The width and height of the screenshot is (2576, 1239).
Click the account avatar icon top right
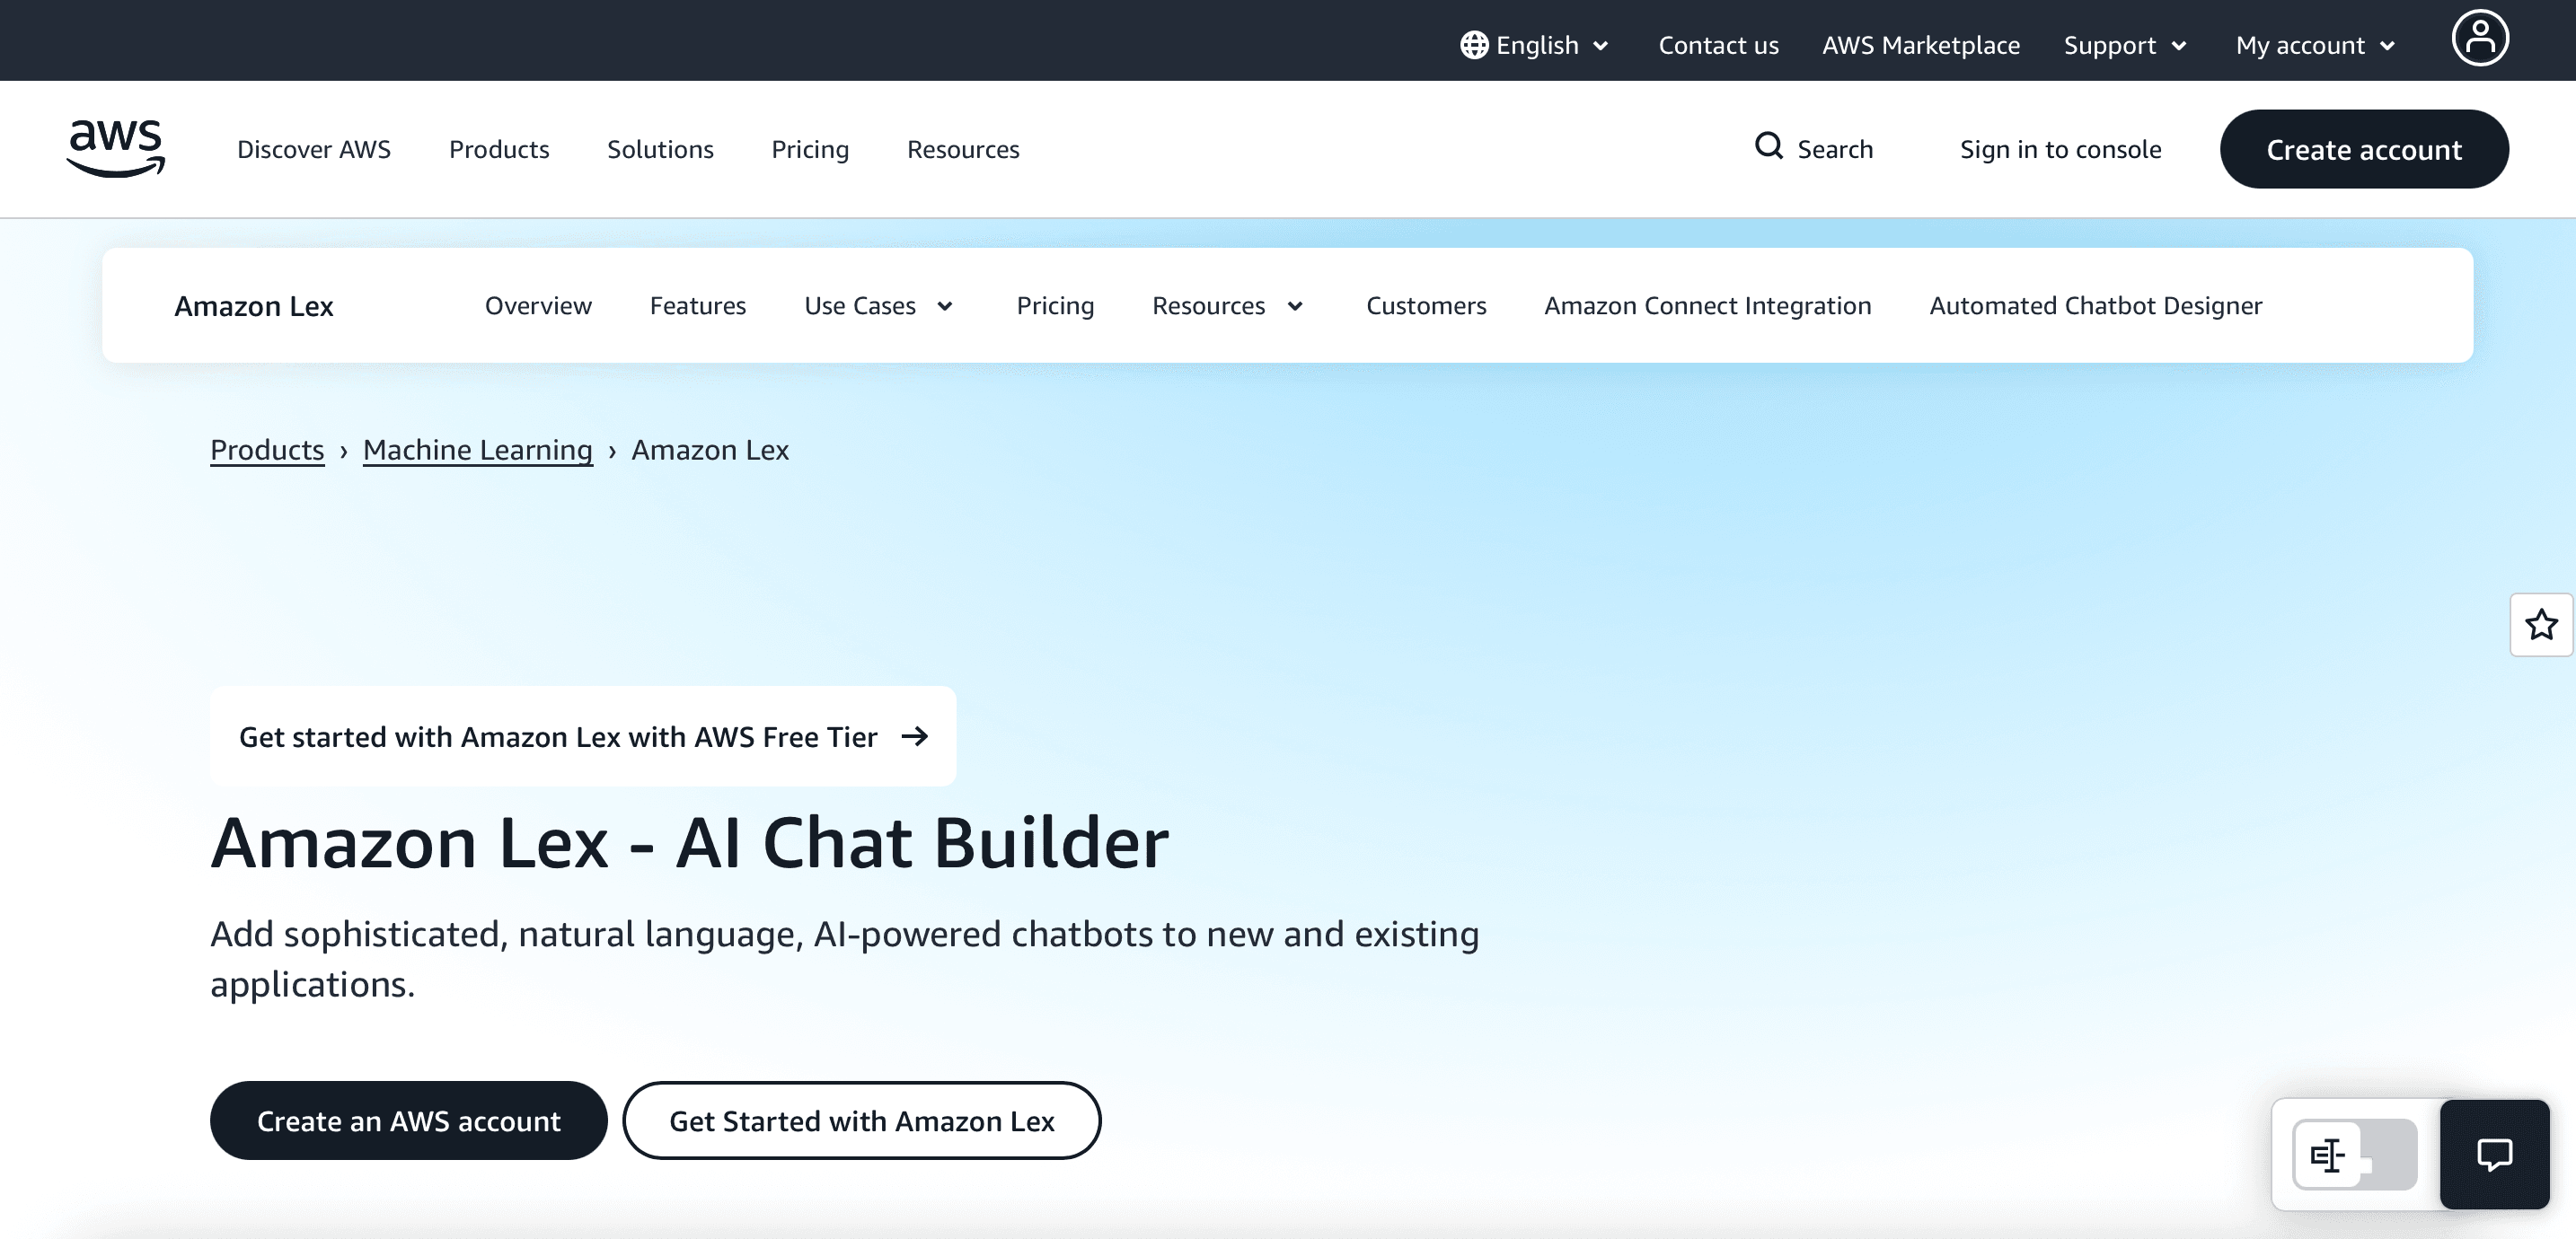point(2480,38)
